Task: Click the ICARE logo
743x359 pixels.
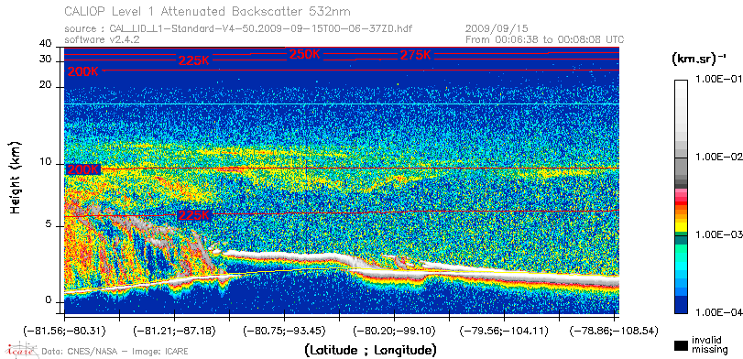Action: 21,351
